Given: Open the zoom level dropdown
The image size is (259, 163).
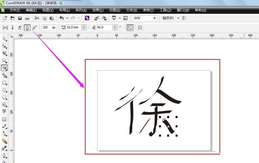Looking at the screenshot, I should click(155, 18).
